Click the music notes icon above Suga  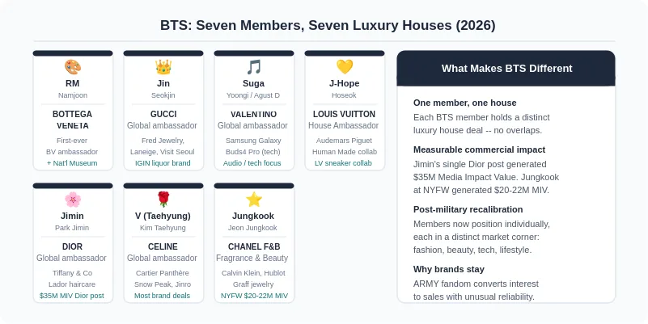pyautogui.click(x=254, y=67)
